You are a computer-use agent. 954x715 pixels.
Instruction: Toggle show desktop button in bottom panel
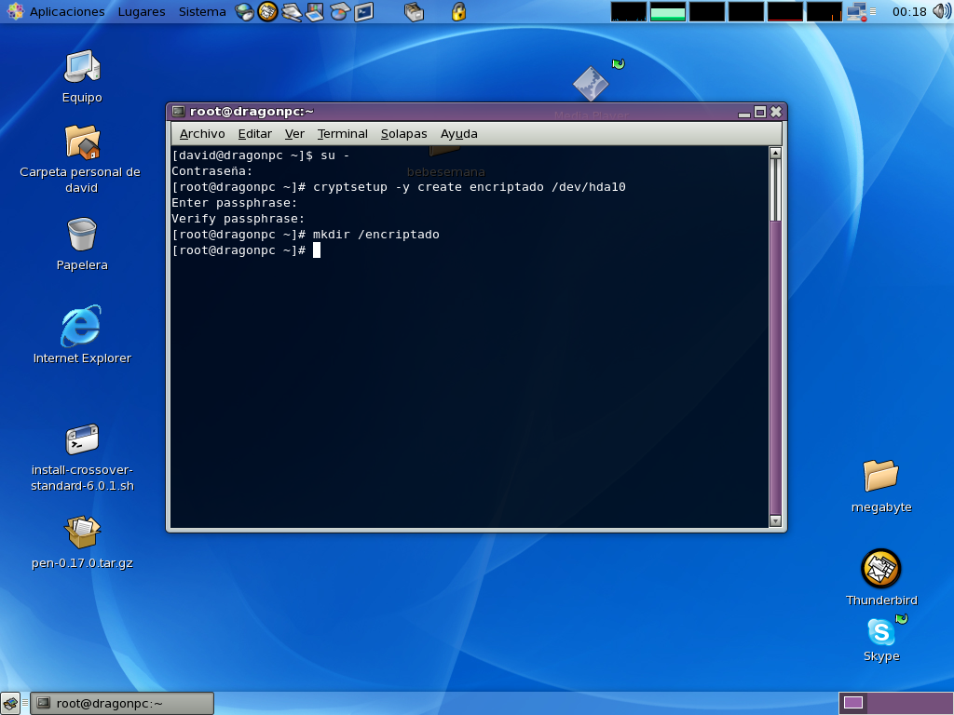point(11,704)
